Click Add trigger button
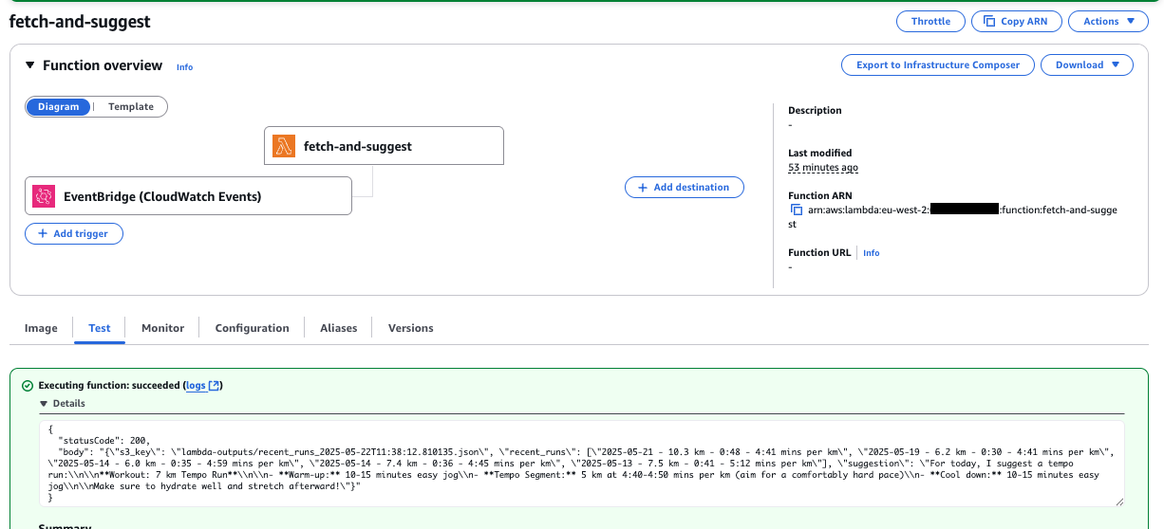The image size is (1164, 529). (73, 233)
